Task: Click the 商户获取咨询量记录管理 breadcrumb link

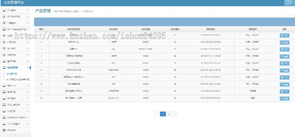Action: pos(67,11)
